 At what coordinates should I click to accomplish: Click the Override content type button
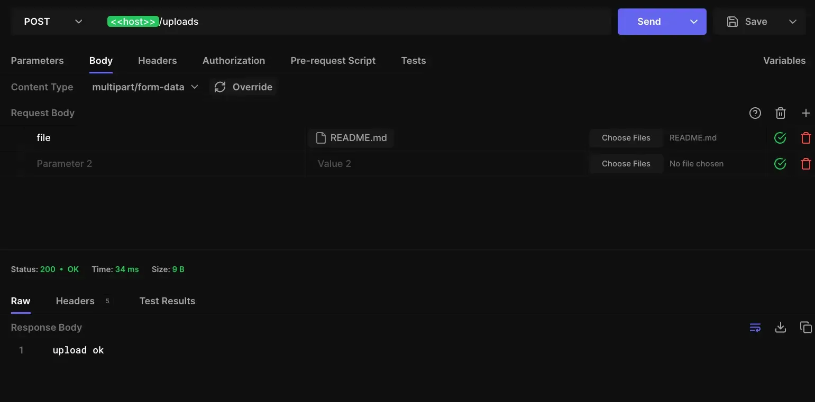tap(243, 87)
